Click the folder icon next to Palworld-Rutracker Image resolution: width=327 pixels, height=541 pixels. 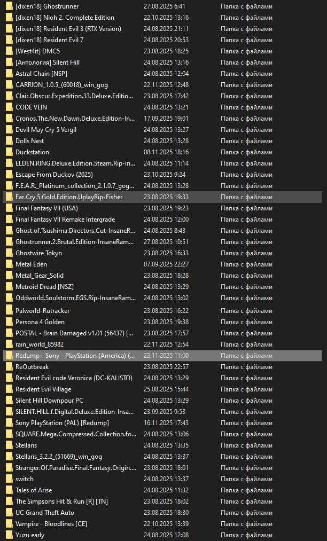(x=9, y=311)
